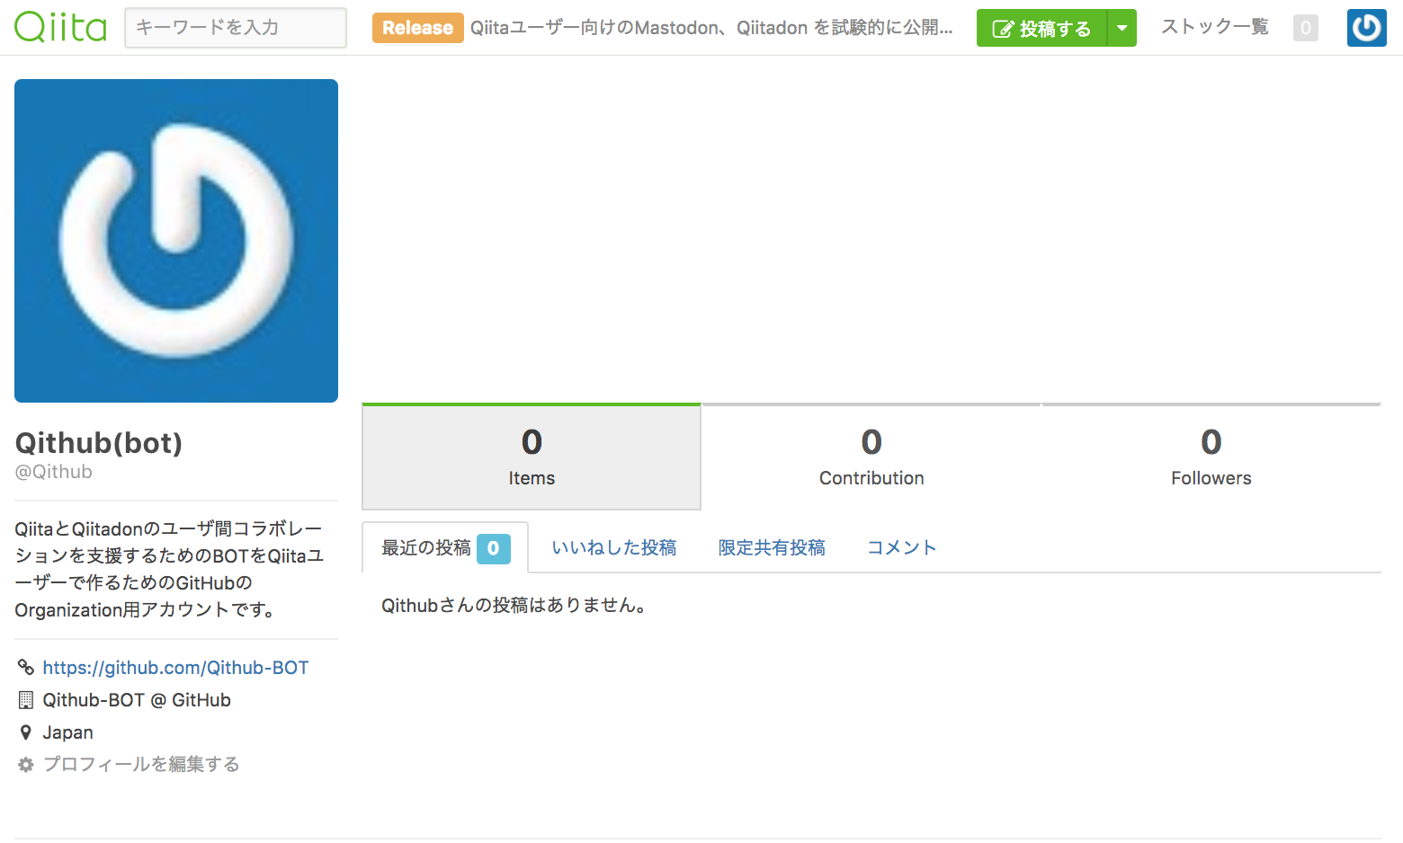Focus the keyword search input field
Image resolution: width=1403 pixels, height=843 pixels.
[x=236, y=28]
